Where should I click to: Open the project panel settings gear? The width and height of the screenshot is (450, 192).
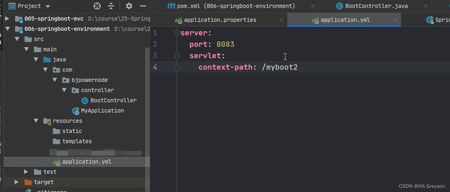pyautogui.click(x=129, y=6)
